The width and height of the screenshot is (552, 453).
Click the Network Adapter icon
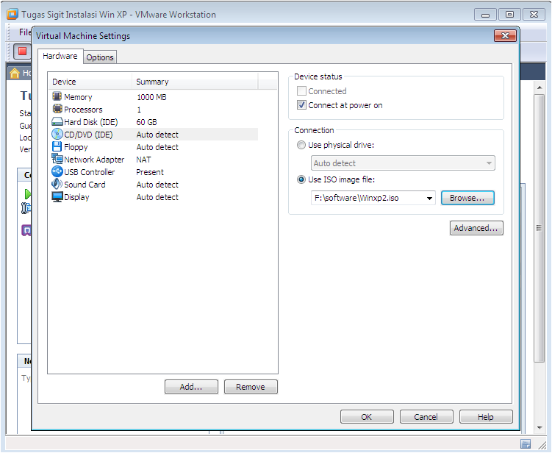point(57,159)
